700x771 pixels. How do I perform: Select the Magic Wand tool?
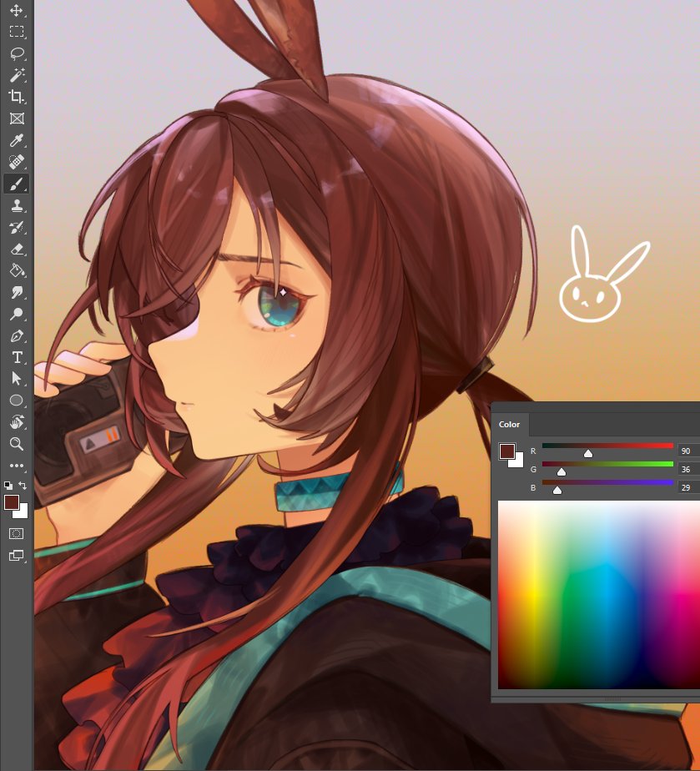click(16, 75)
